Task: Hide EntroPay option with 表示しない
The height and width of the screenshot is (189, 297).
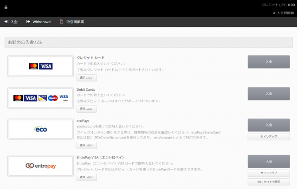Action: [x=87, y=177]
